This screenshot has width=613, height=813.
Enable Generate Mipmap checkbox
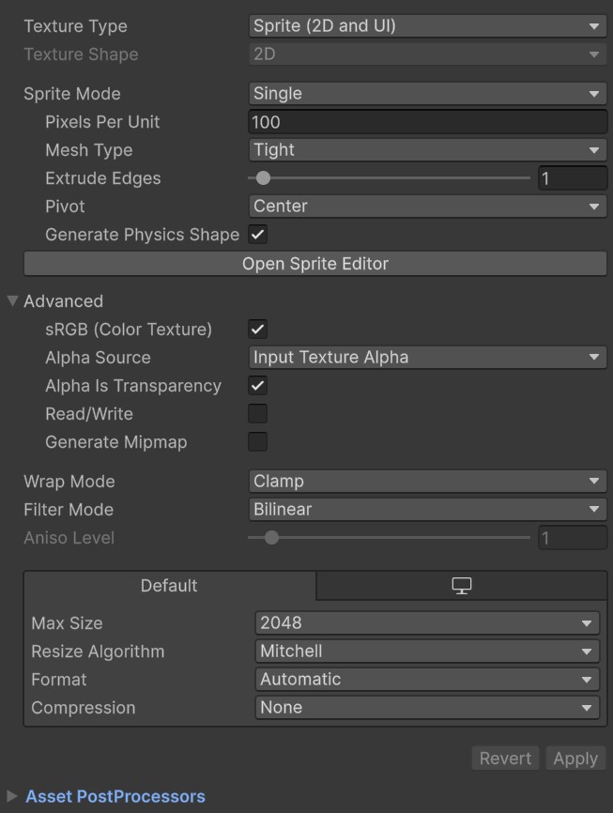[x=257, y=442]
